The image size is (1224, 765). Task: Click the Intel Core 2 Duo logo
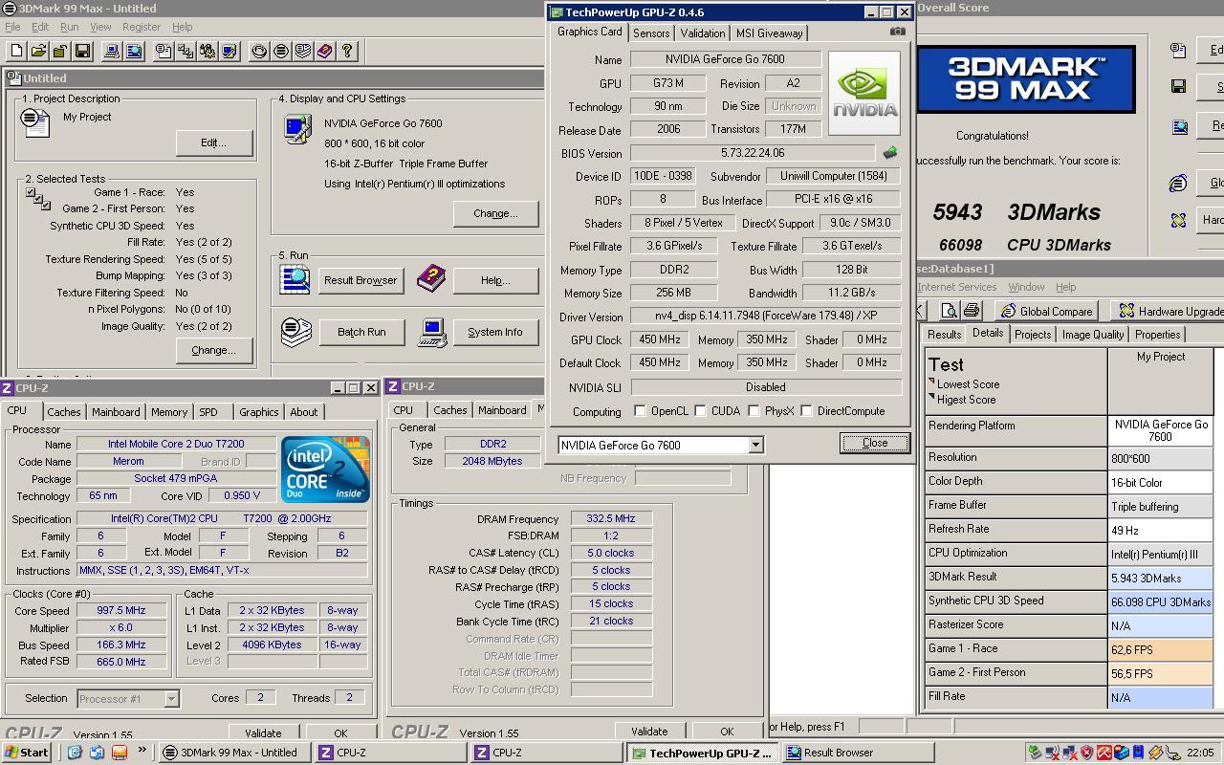point(325,469)
